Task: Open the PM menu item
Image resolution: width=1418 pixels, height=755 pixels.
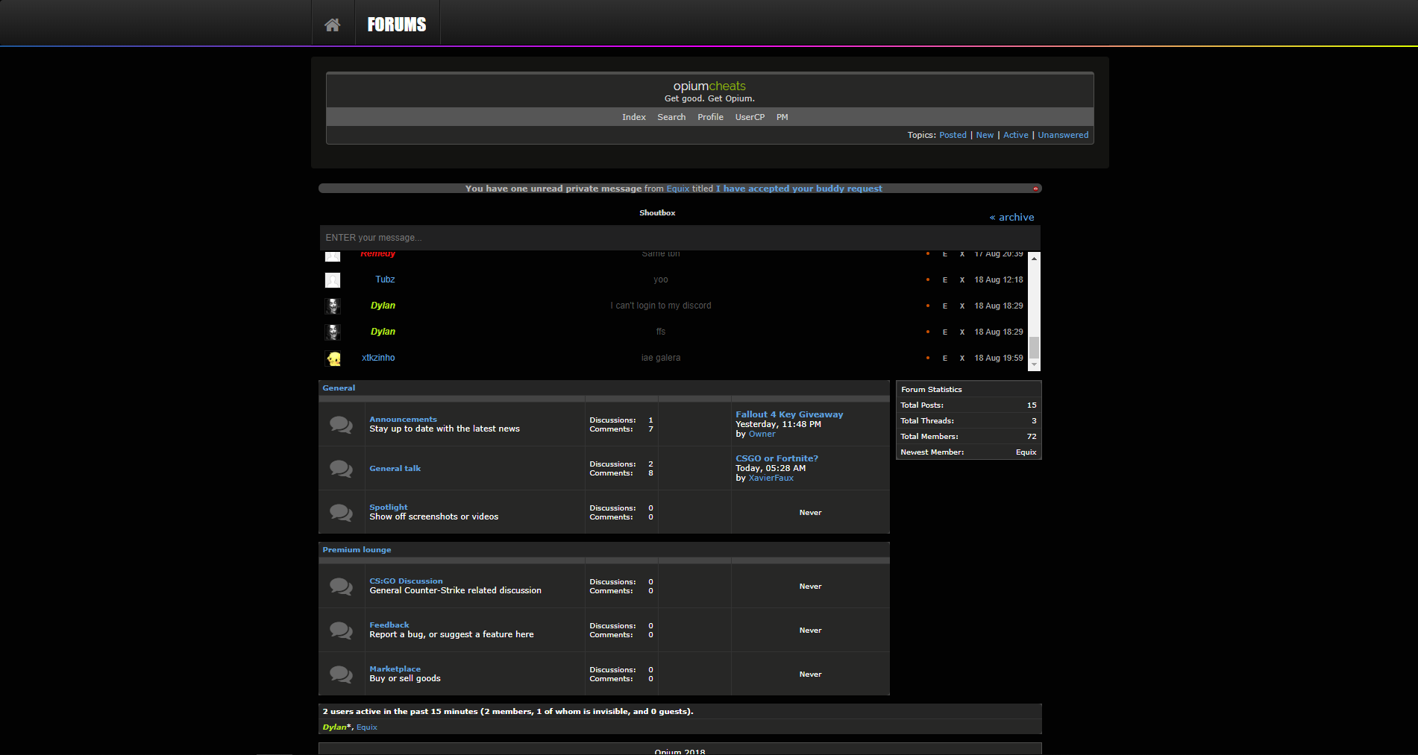Action: coord(782,117)
